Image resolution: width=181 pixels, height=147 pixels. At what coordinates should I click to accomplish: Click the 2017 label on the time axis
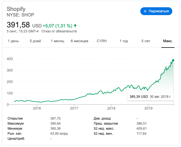(74, 108)
